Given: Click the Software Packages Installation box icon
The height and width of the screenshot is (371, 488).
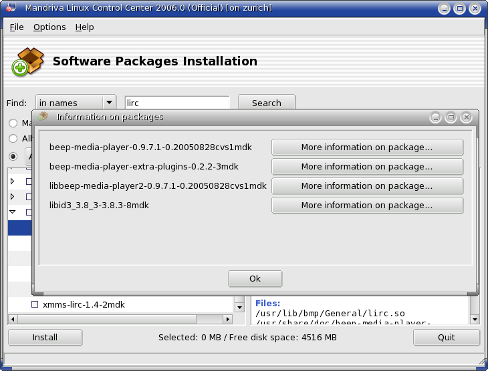Looking at the screenshot, I should pyautogui.click(x=27, y=61).
